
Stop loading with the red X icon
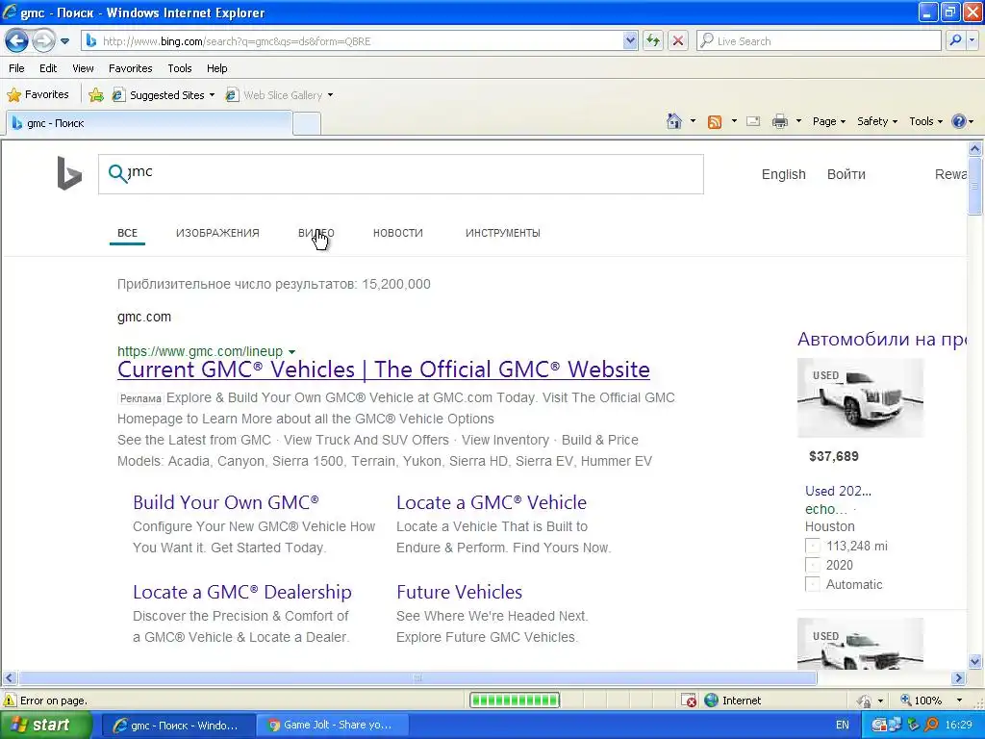point(678,41)
